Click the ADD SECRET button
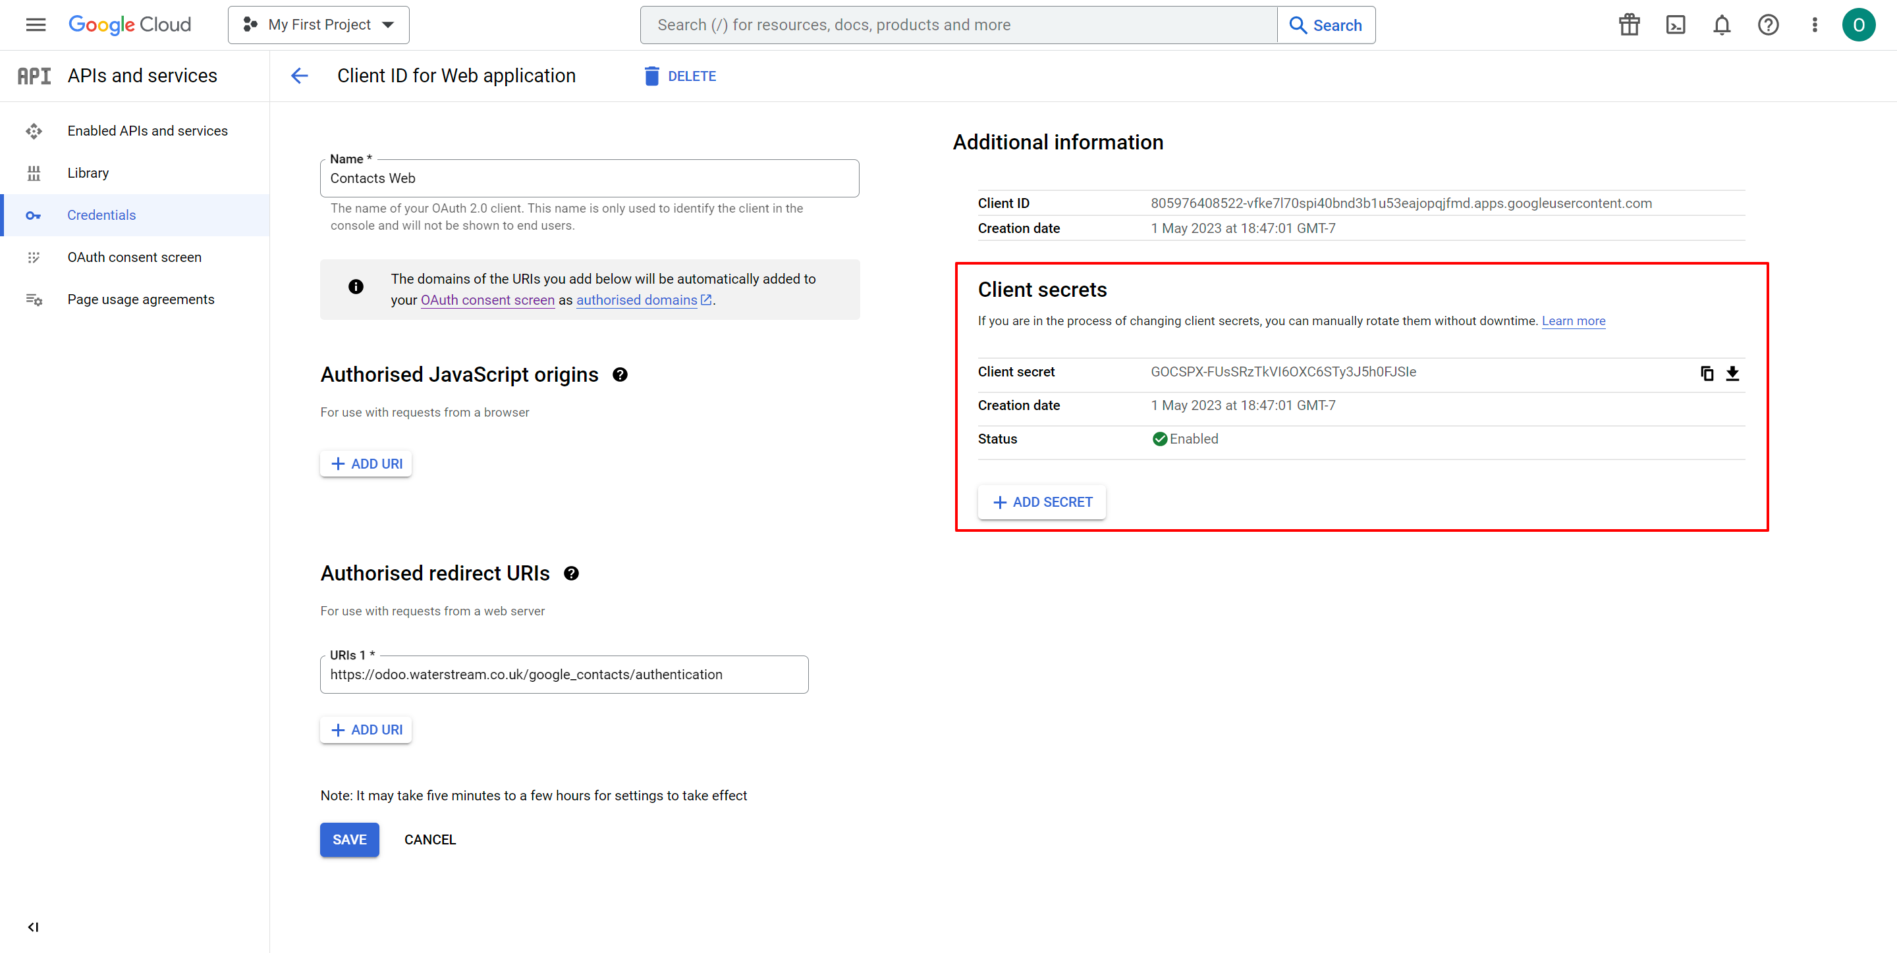Screen dimensions: 1897x953 click(1041, 502)
